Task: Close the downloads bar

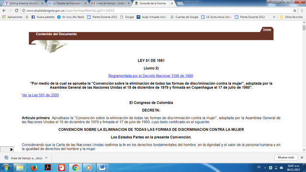Action: coord(302,157)
